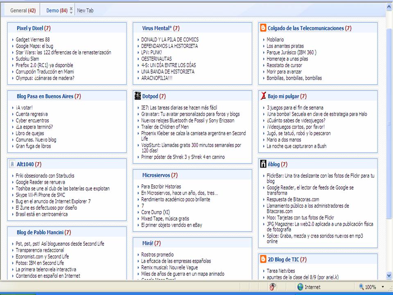The width and height of the screenshot is (393, 295).
Task: Open 'Los amantes piratas' post
Action: (x=285, y=46)
